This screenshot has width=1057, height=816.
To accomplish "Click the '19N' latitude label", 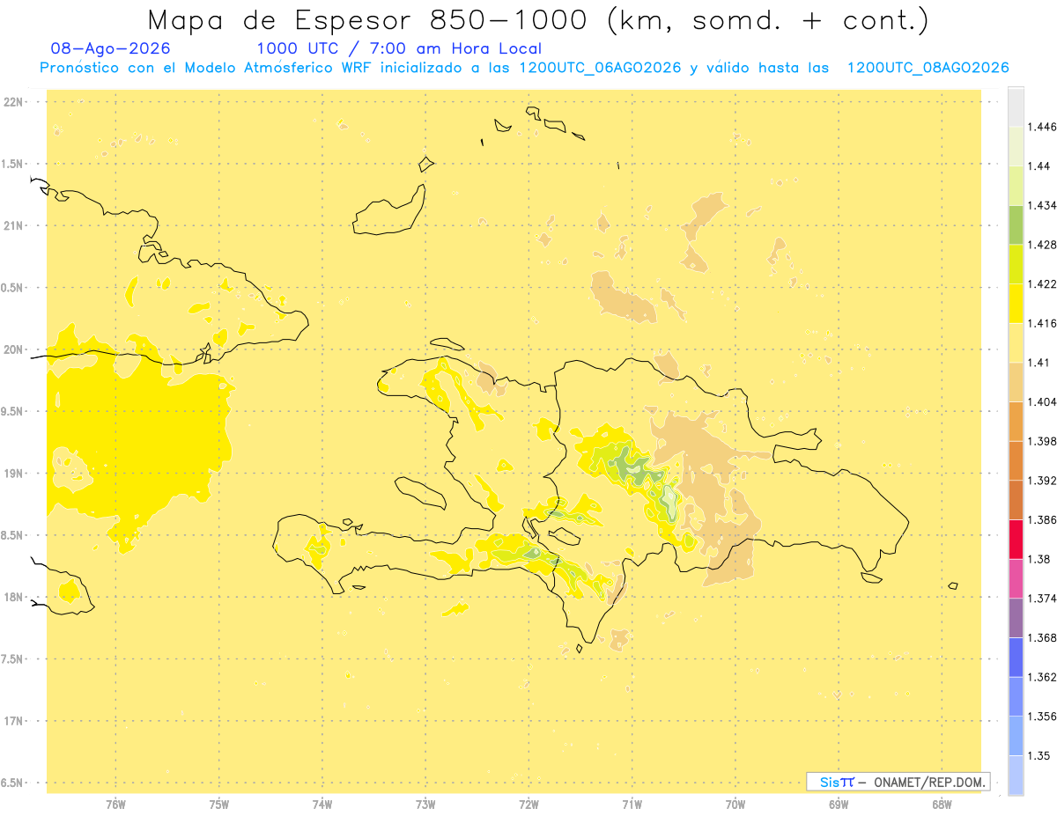I will click(x=14, y=474).
